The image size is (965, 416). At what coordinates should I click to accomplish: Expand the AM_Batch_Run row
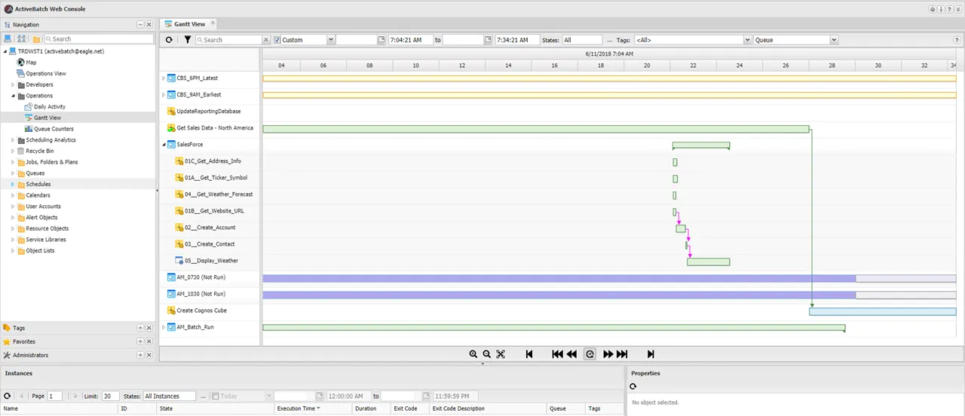[164, 327]
